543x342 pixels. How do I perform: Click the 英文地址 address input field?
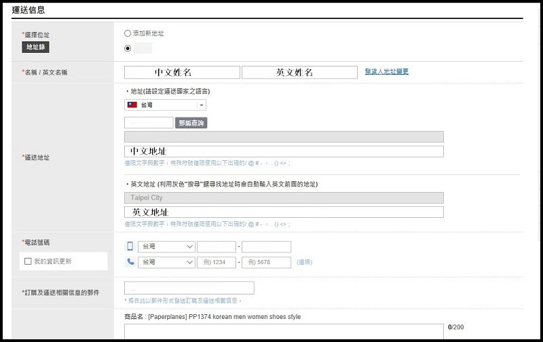tap(284, 212)
